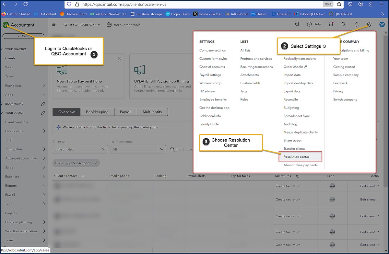
Task: Open Payroll settings in settings menu
Action: pos(210,75)
